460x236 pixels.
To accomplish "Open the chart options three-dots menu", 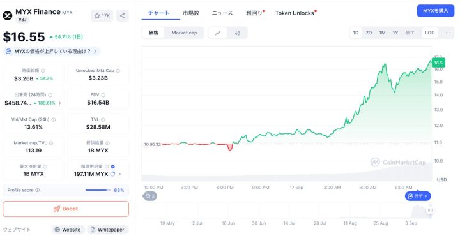I will pos(448,33).
